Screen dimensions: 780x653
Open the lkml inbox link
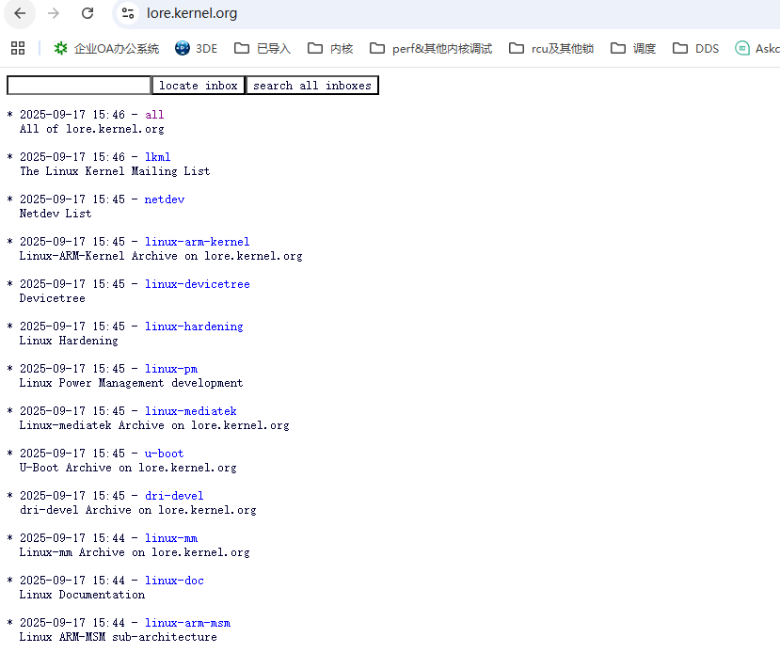tap(158, 157)
